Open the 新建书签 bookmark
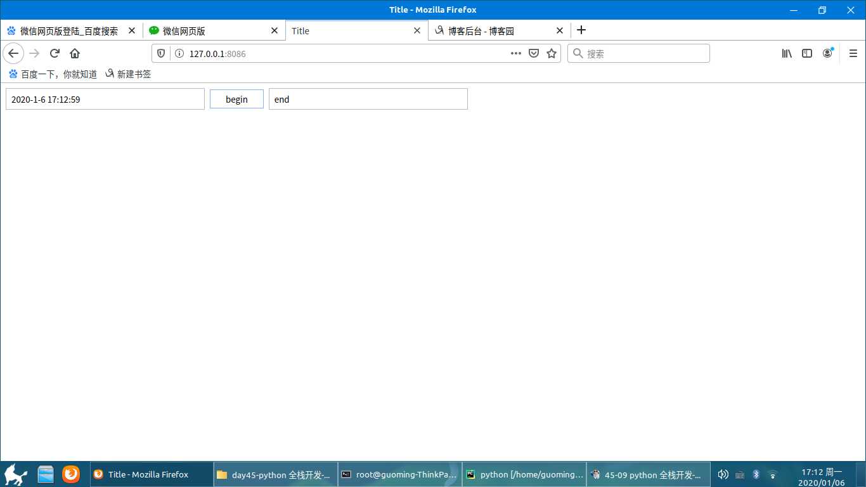The height and width of the screenshot is (487, 866). click(128, 74)
